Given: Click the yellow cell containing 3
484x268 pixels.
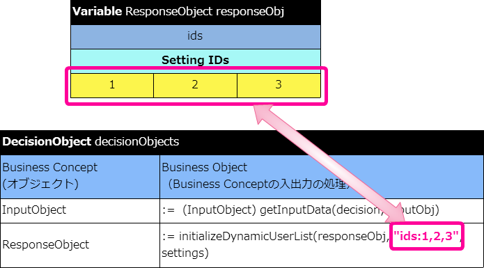Looking at the screenshot, I should (x=279, y=86).
